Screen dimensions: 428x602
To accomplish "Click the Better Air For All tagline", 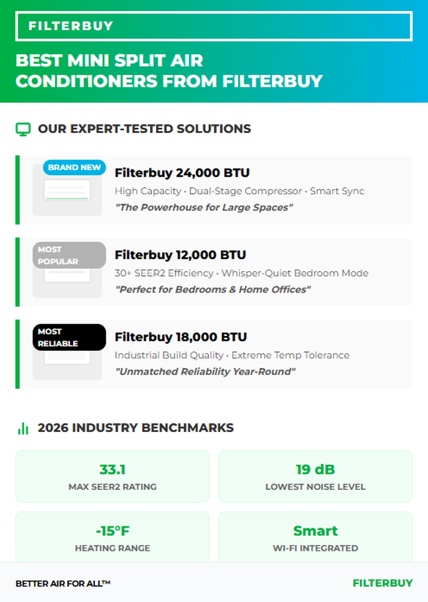I will pyautogui.click(x=63, y=583).
